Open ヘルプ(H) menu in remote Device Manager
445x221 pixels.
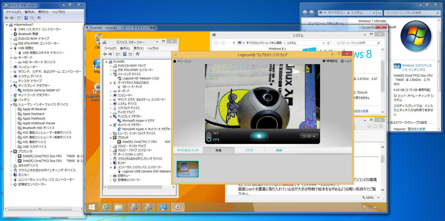pyautogui.click(x=153, y=48)
